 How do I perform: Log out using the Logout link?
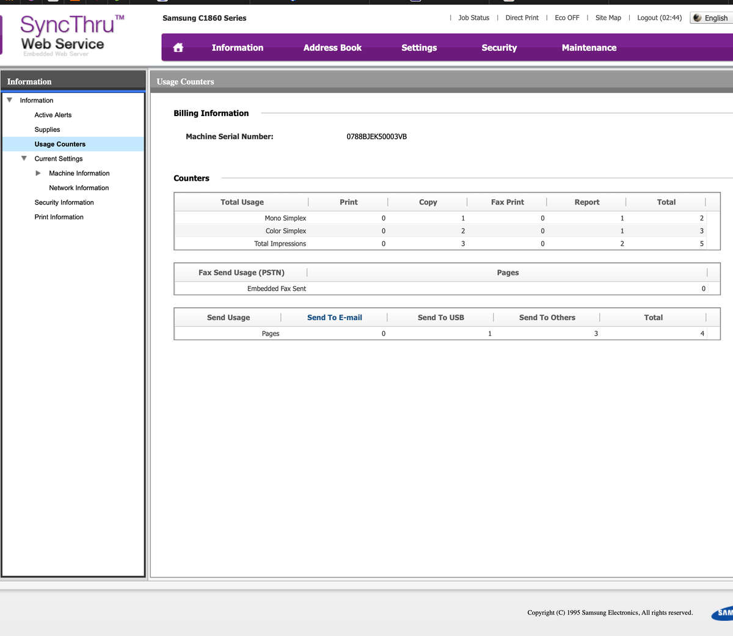(x=659, y=18)
